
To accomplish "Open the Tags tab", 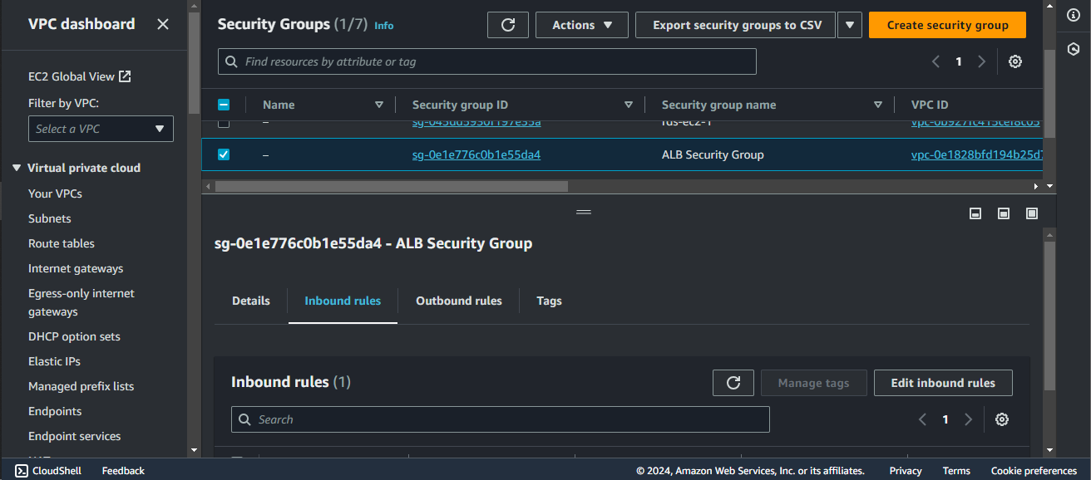I will pos(549,301).
